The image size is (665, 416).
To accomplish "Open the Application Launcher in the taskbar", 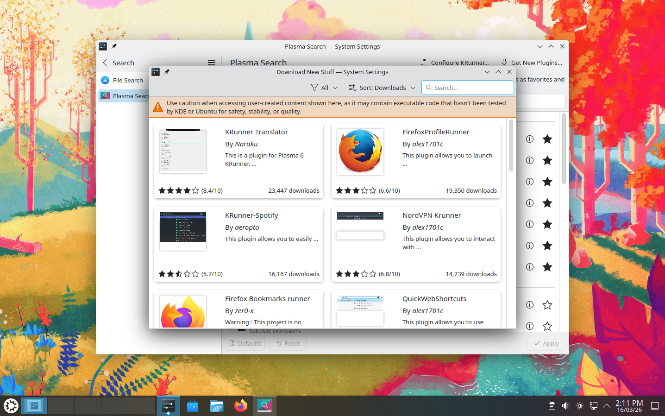I will (x=11, y=406).
